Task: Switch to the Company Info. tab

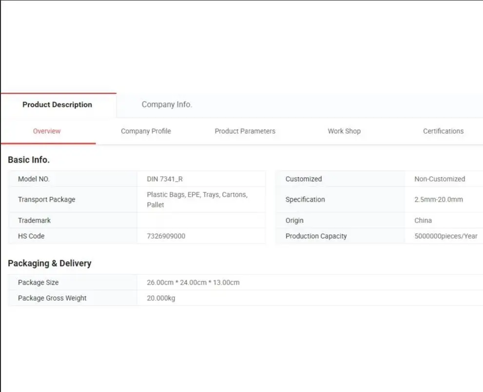Action: (167, 104)
